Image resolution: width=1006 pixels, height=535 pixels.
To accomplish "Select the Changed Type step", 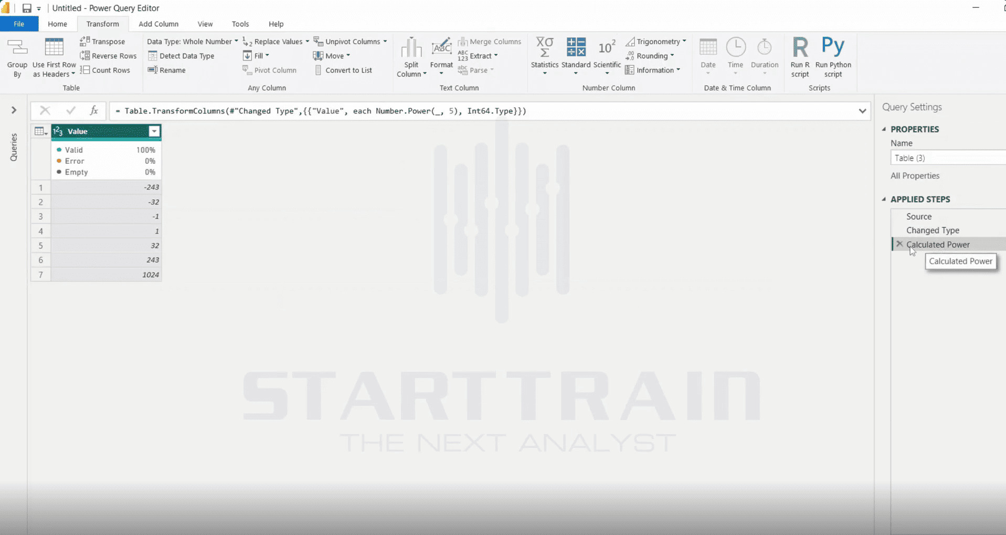I will point(933,230).
